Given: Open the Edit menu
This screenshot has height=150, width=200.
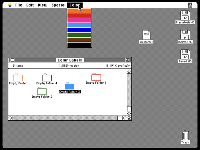Looking at the screenshot, I should (30, 5).
